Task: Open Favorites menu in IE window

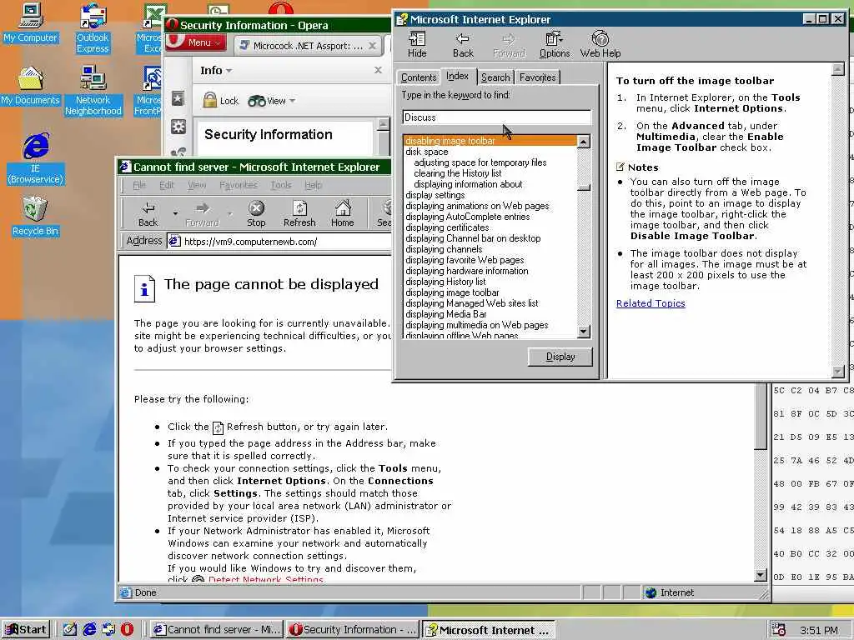Action: 238,185
